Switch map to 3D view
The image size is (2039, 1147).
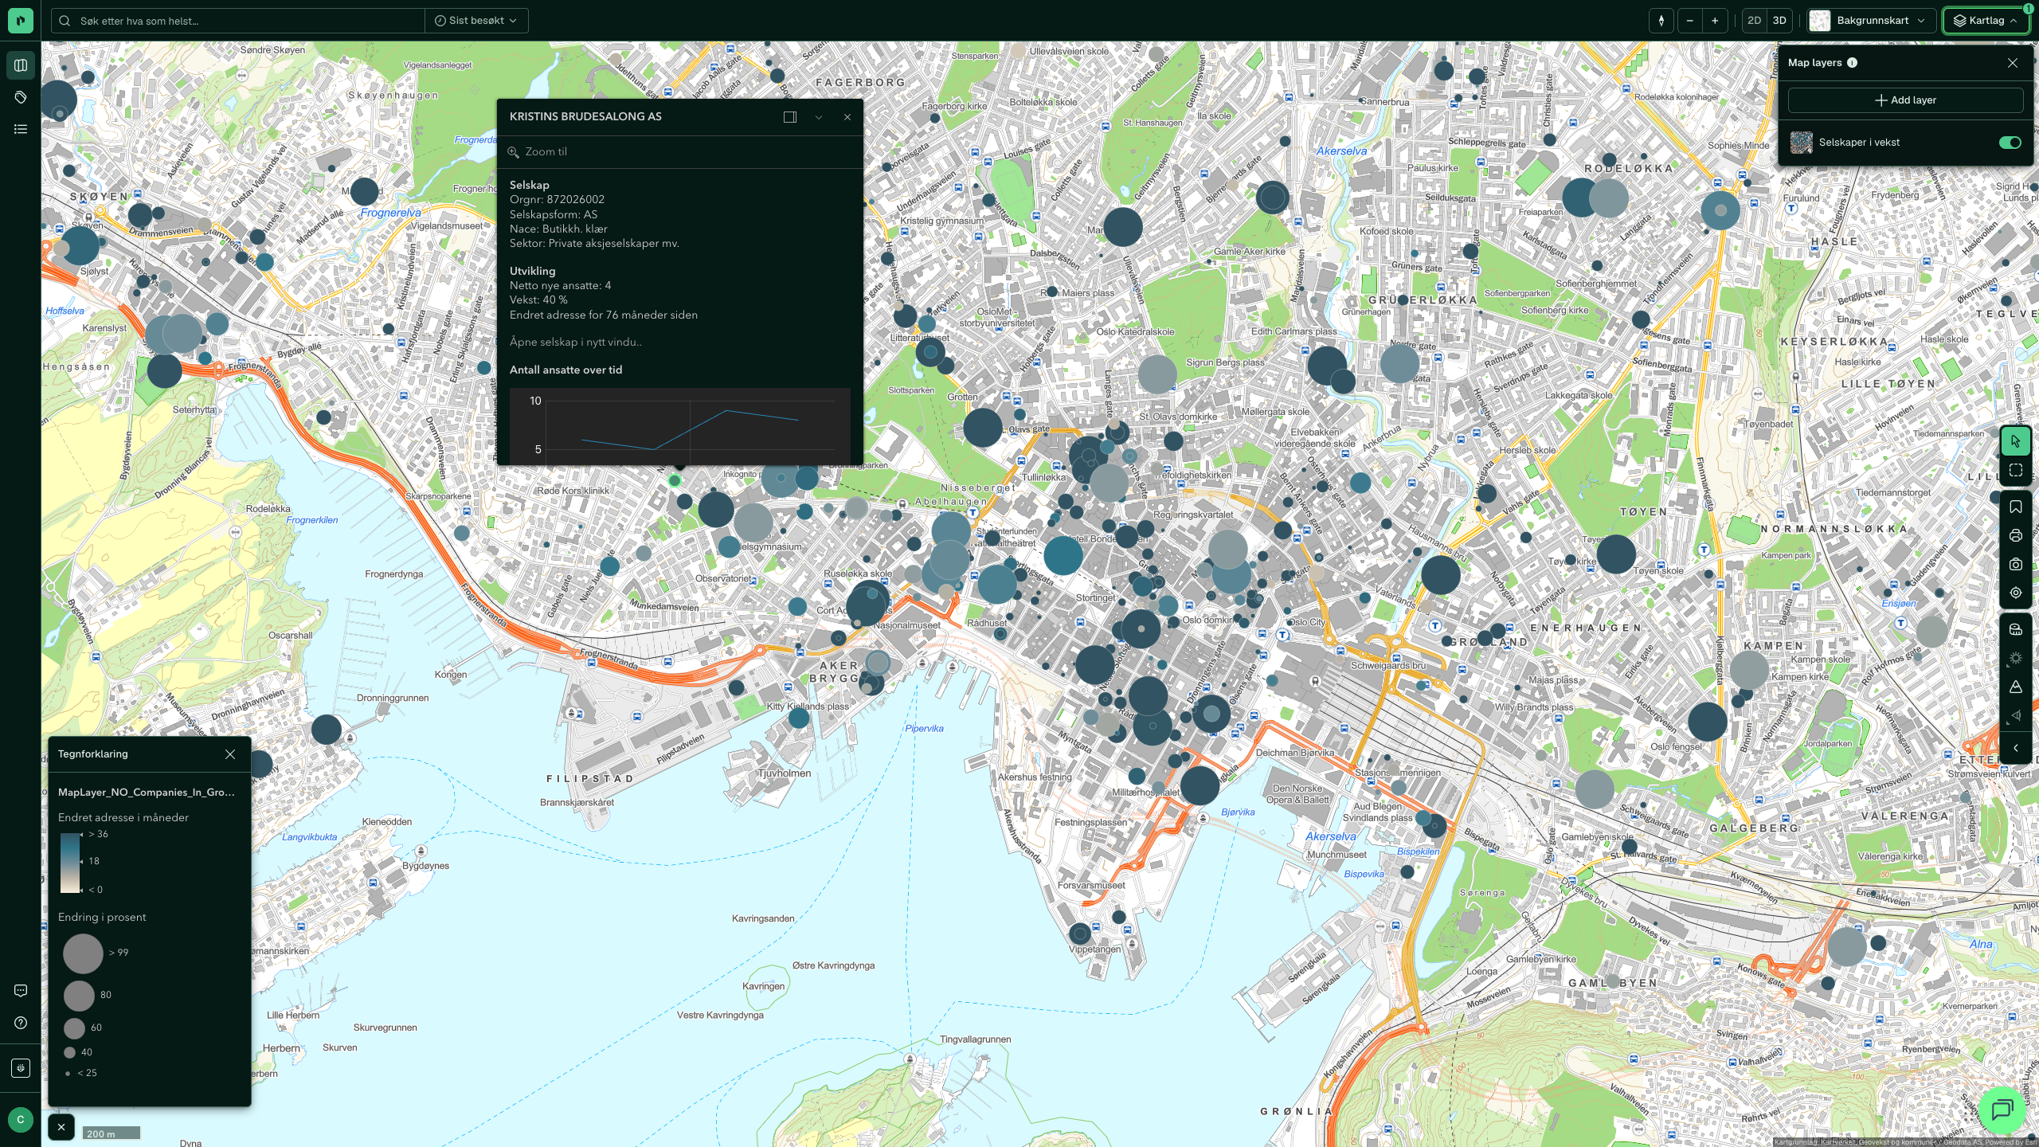click(x=1779, y=21)
